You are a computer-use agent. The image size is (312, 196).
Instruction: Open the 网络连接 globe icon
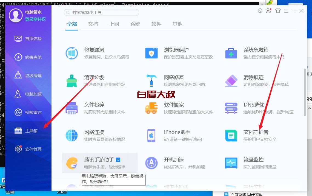pos(72,135)
